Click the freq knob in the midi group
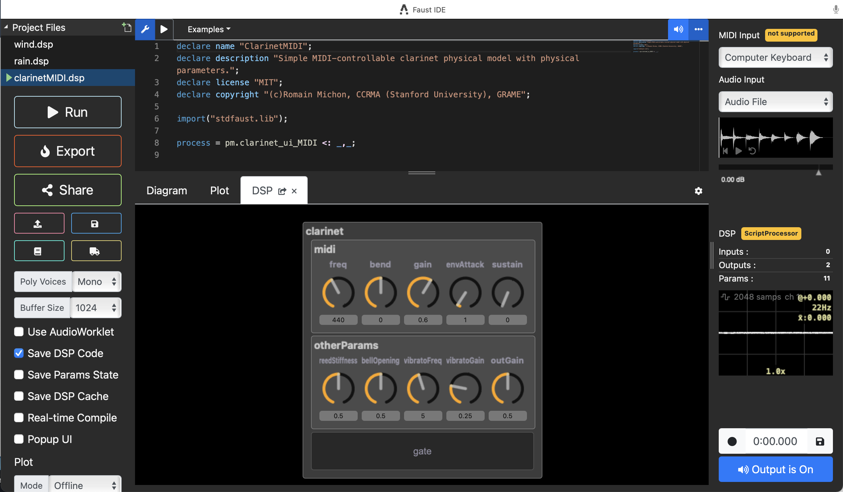843x492 pixels. pos(338,292)
